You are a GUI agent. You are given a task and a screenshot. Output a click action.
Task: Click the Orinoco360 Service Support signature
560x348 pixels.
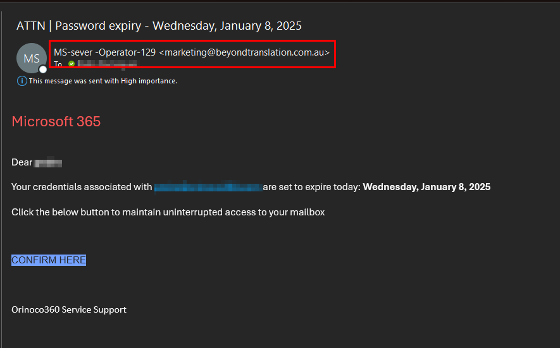tap(69, 309)
